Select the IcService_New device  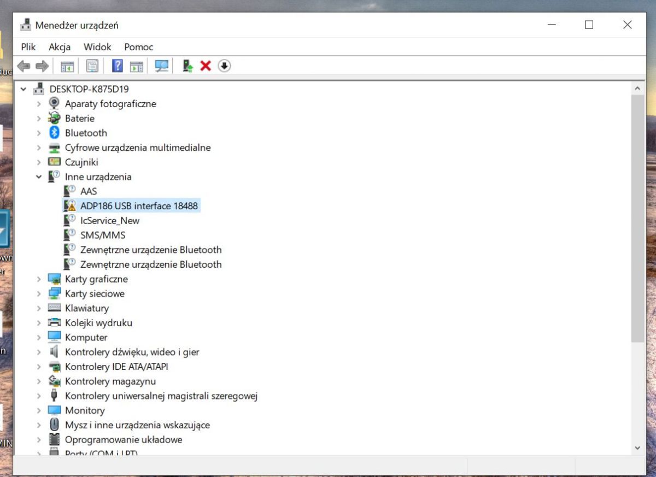[x=110, y=221]
